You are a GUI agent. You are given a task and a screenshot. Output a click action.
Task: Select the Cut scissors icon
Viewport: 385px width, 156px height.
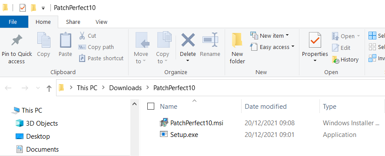pos(82,36)
